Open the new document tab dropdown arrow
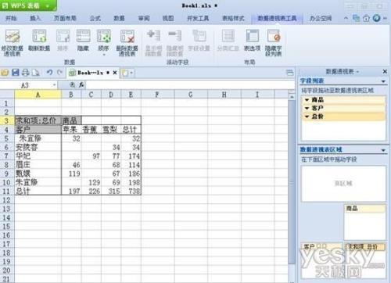Image resolution: width=391 pixels, height=283 pixels. tap(131, 73)
